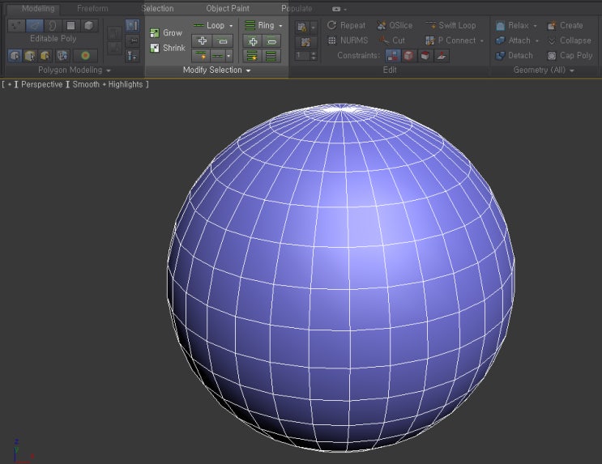The height and width of the screenshot is (464, 602).
Task: Click Ring Mode icon with star
Action: [x=252, y=56]
